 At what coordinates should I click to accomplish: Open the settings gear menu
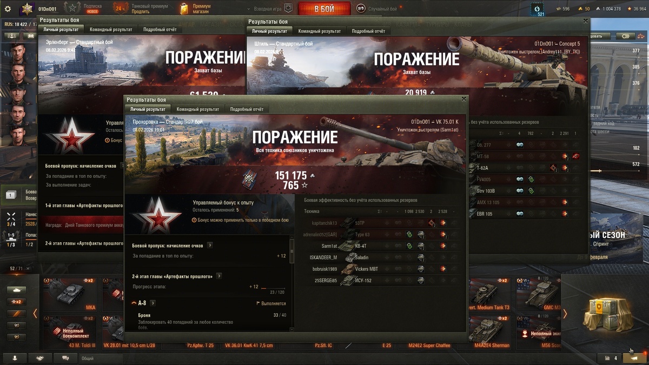pos(8,8)
